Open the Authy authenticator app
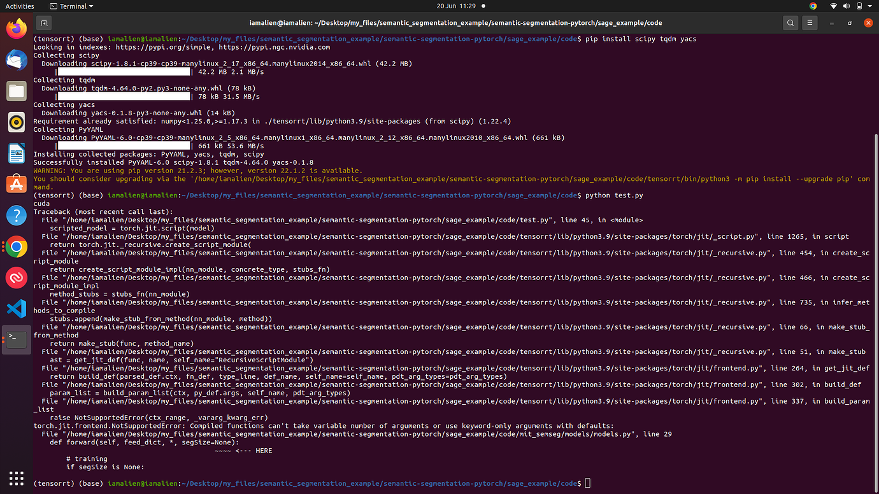Screen dimensions: 879x494 click(x=16, y=278)
